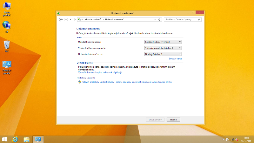Refresh the Control Panel address bar
The height and width of the screenshot is (143, 254).
pyautogui.click(x=159, y=19)
